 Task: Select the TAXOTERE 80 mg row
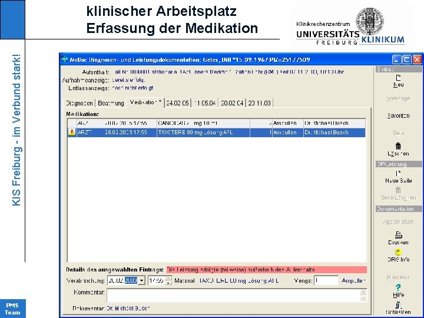click(x=216, y=132)
